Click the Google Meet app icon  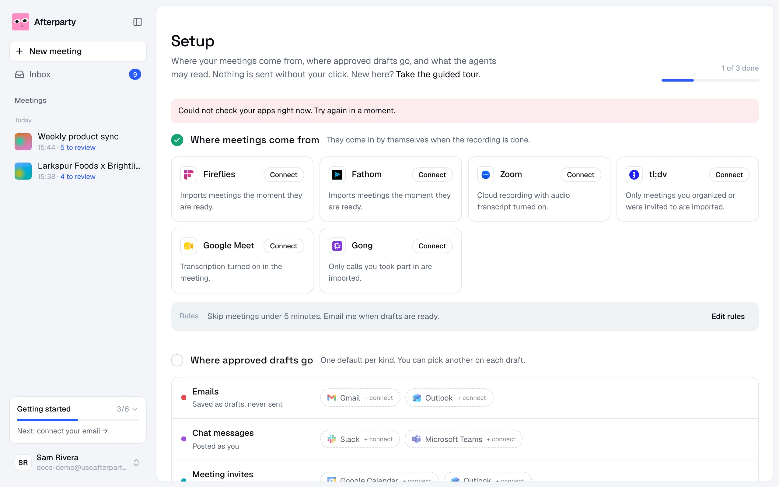coord(189,246)
